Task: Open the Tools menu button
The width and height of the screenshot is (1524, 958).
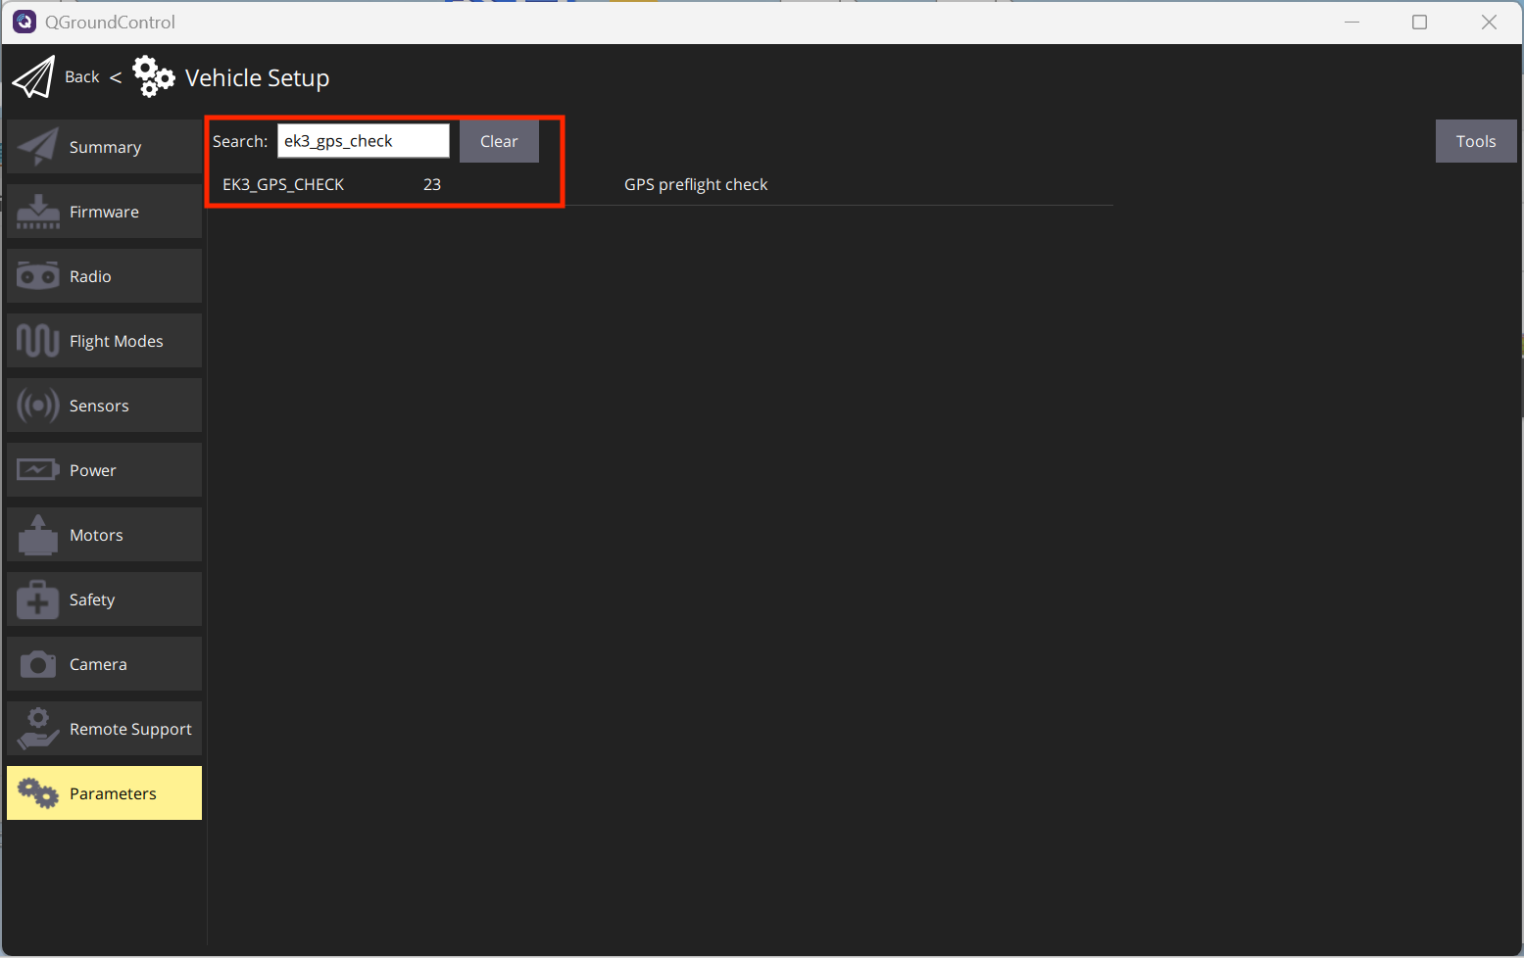Action: coord(1475,141)
